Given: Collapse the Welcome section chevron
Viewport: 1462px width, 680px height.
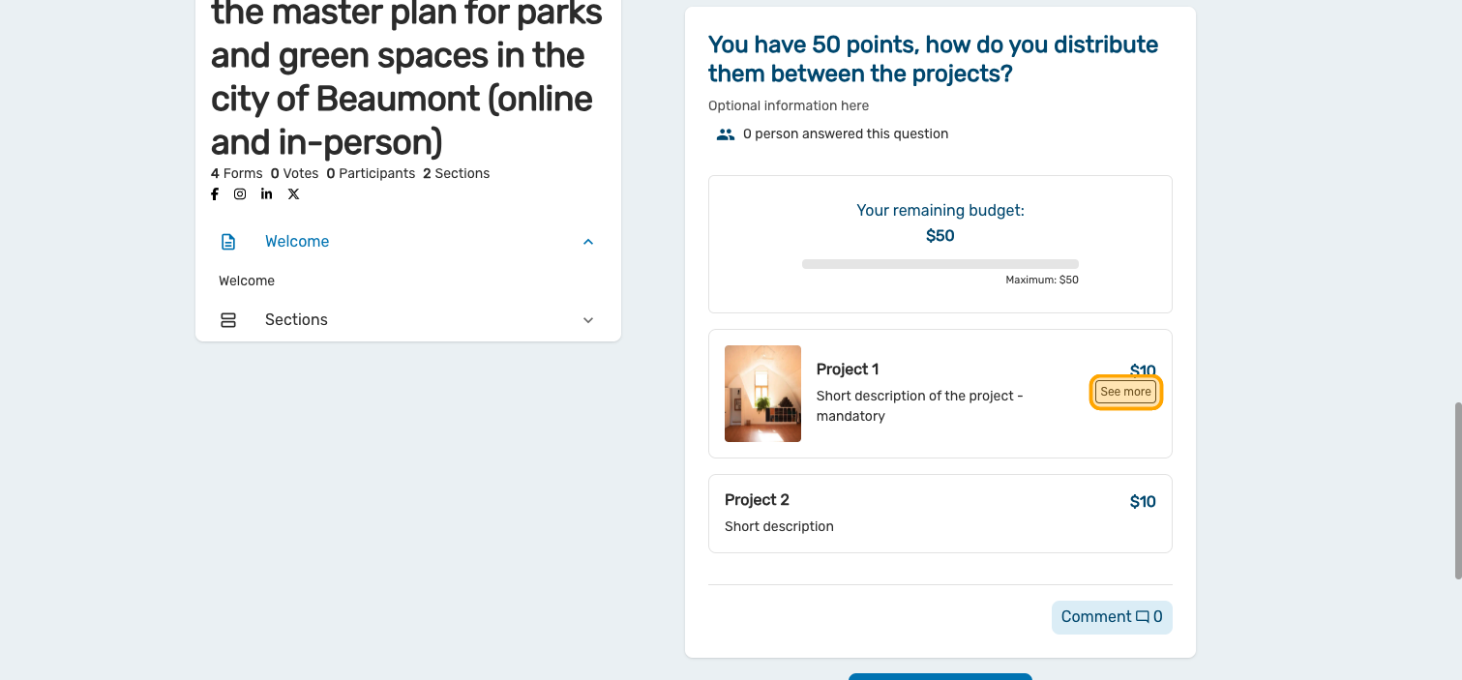Looking at the screenshot, I should click(x=588, y=242).
